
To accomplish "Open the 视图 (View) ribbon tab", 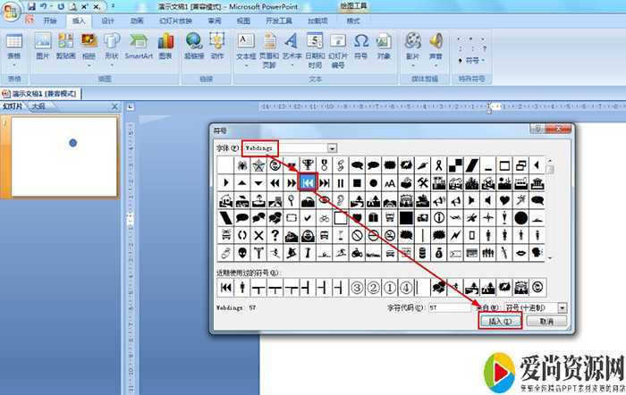I will 243,20.
